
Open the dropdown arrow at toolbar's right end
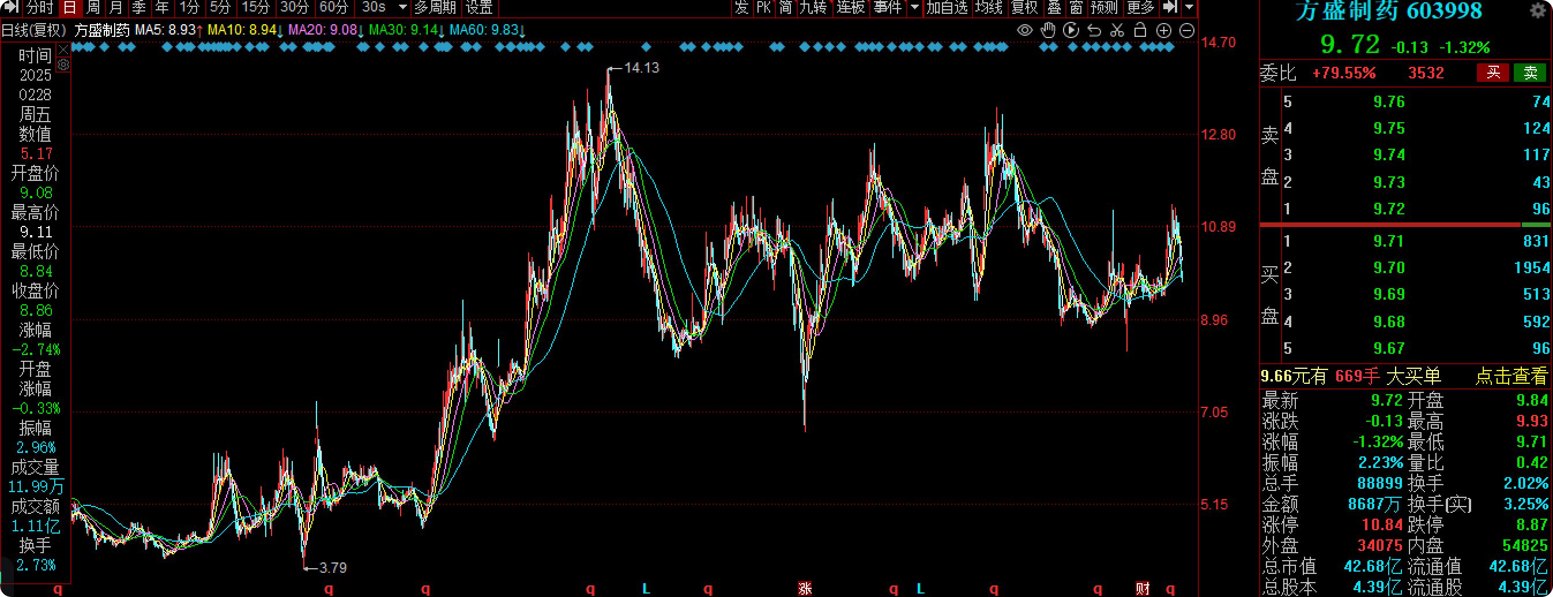click(x=1189, y=7)
